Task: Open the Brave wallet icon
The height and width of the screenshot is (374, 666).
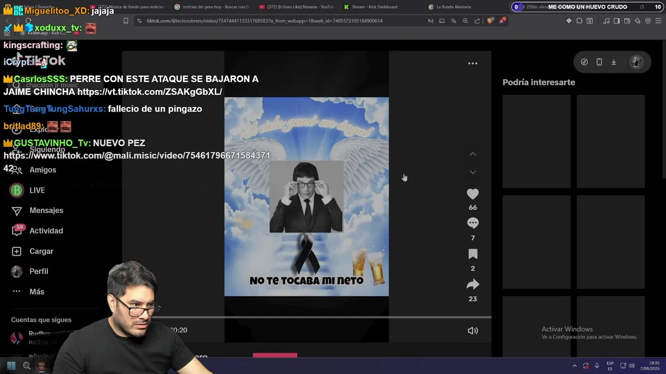Action: (x=627, y=21)
